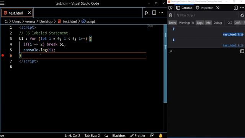Click the feedback person icon in status bar

(x=152, y=135)
